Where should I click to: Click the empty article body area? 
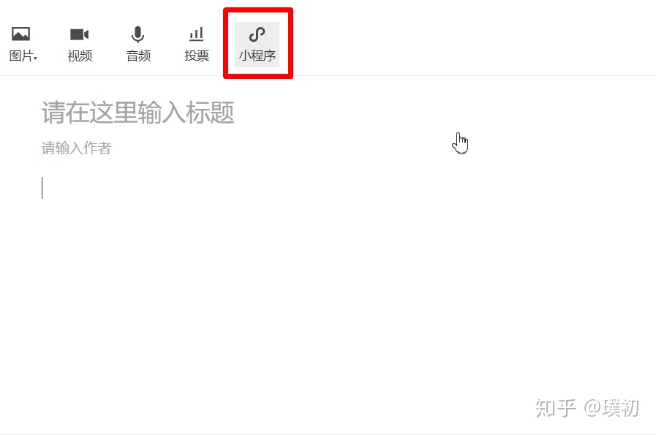(328, 284)
